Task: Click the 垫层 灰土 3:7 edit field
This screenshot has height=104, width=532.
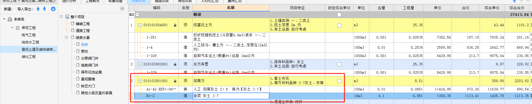Action: click(231, 96)
